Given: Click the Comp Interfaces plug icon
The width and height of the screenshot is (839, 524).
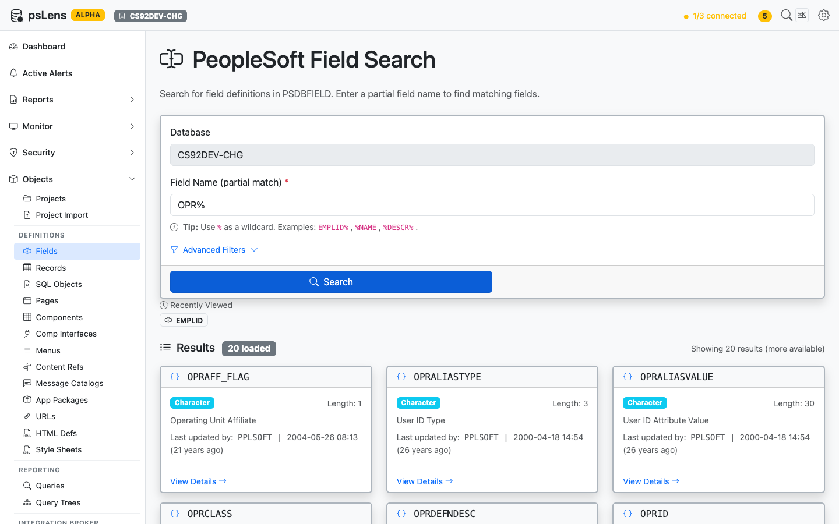Looking at the screenshot, I should point(27,334).
